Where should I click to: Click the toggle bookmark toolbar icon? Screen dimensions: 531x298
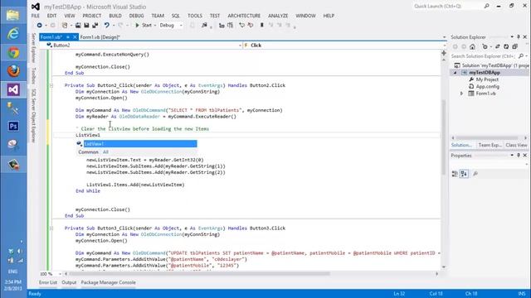pos(262,26)
